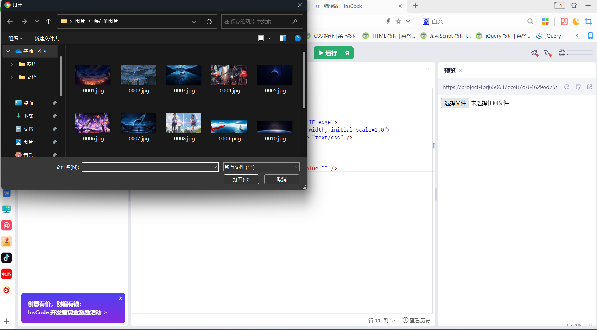Click 取消 button
Viewport: 597px width, 330px height.
coord(282,179)
